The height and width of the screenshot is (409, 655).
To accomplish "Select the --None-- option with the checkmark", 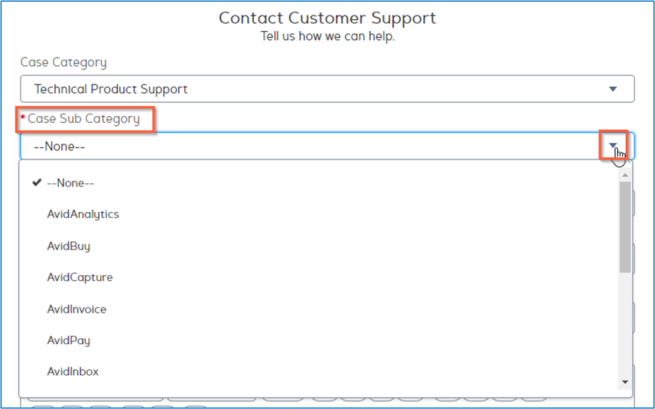I will click(71, 183).
